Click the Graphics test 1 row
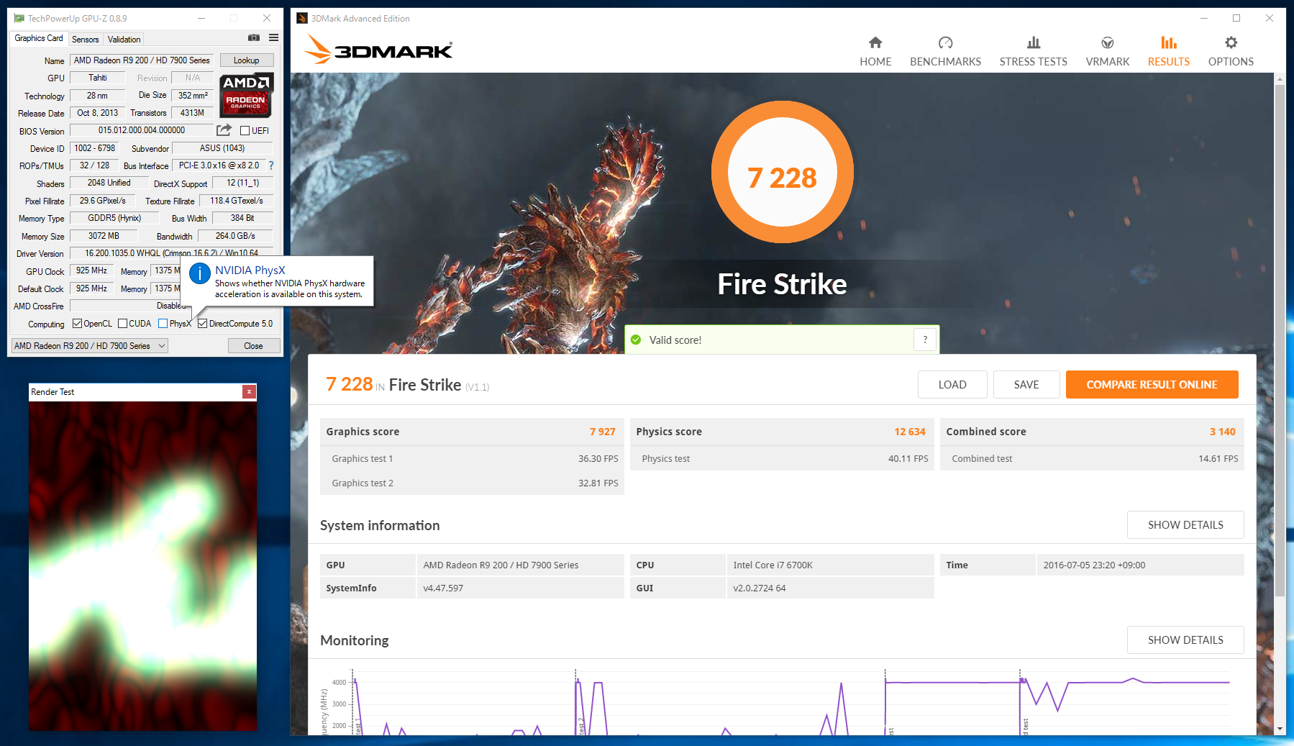This screenshot has height=746, width=1294. pyautogui.click(x=472, y=458)
